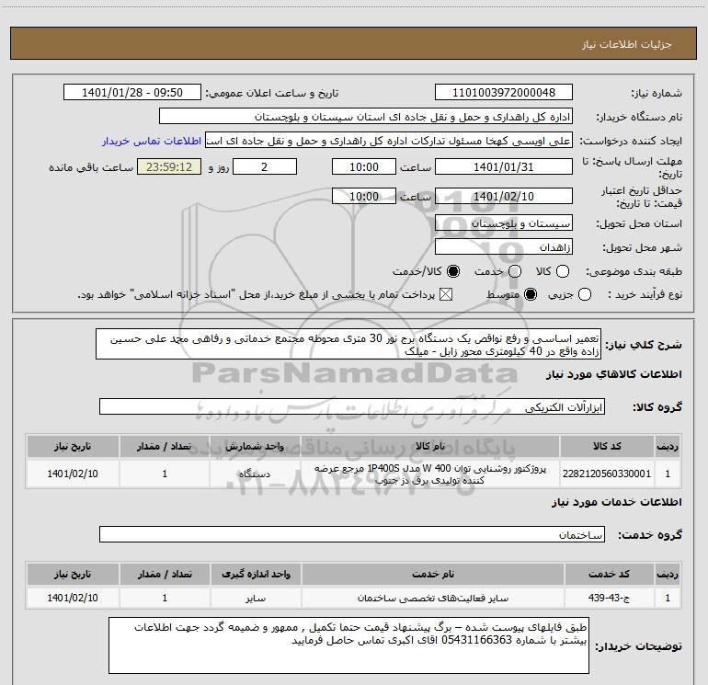Click the واحد اندازه گیری column header

click(256, 574)
